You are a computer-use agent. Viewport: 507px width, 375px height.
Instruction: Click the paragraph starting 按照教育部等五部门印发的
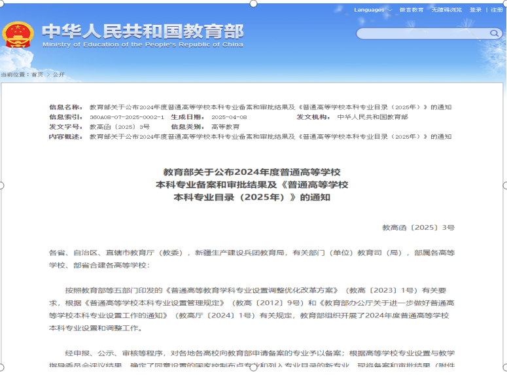click(252, 309)
